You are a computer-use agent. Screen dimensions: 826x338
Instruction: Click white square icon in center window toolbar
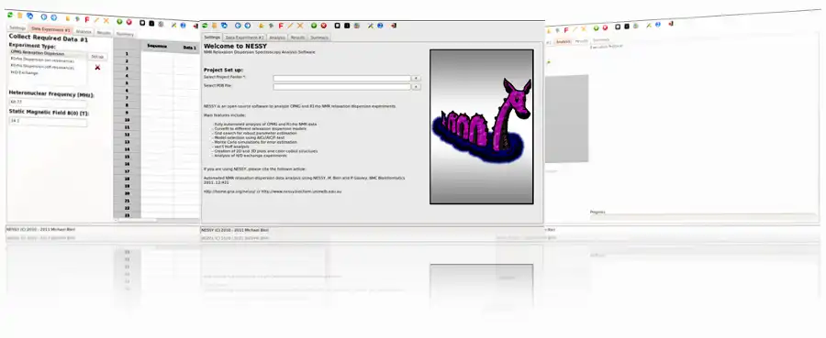337,26
